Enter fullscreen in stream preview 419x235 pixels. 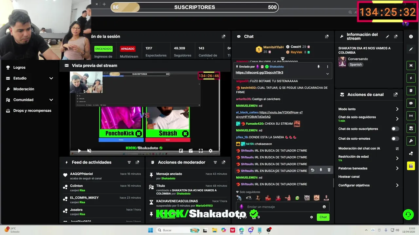pos(201,151)
